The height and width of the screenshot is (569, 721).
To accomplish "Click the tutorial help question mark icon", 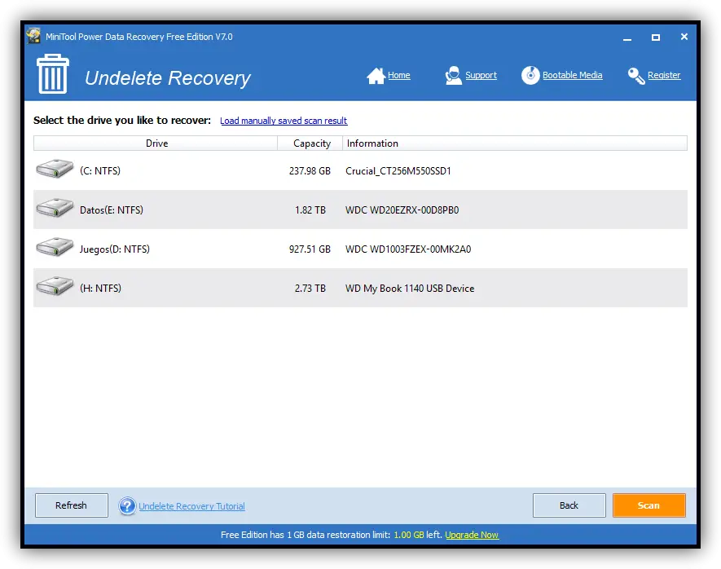I will (x=127, y=506).
